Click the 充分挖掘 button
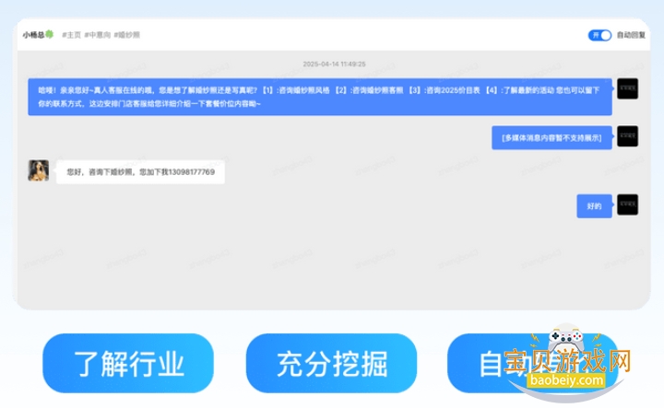The height and width of the screenshot is (408, 664). pos(331,364)
